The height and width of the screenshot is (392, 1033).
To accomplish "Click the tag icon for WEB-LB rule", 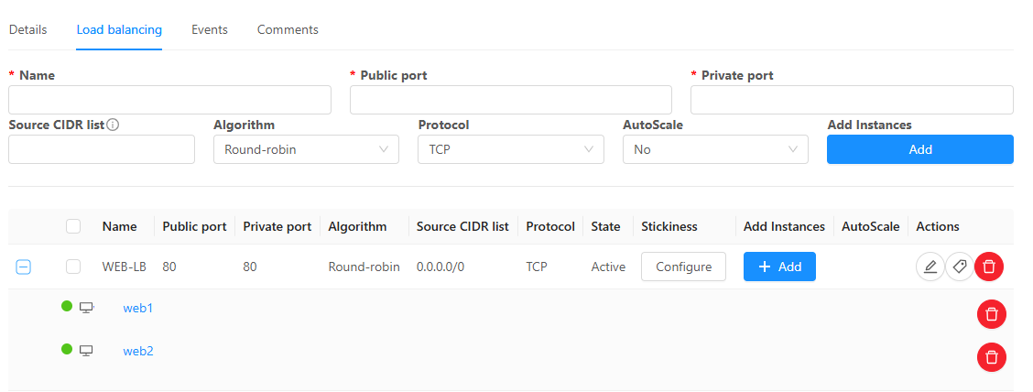I will (x=960, y=267).
